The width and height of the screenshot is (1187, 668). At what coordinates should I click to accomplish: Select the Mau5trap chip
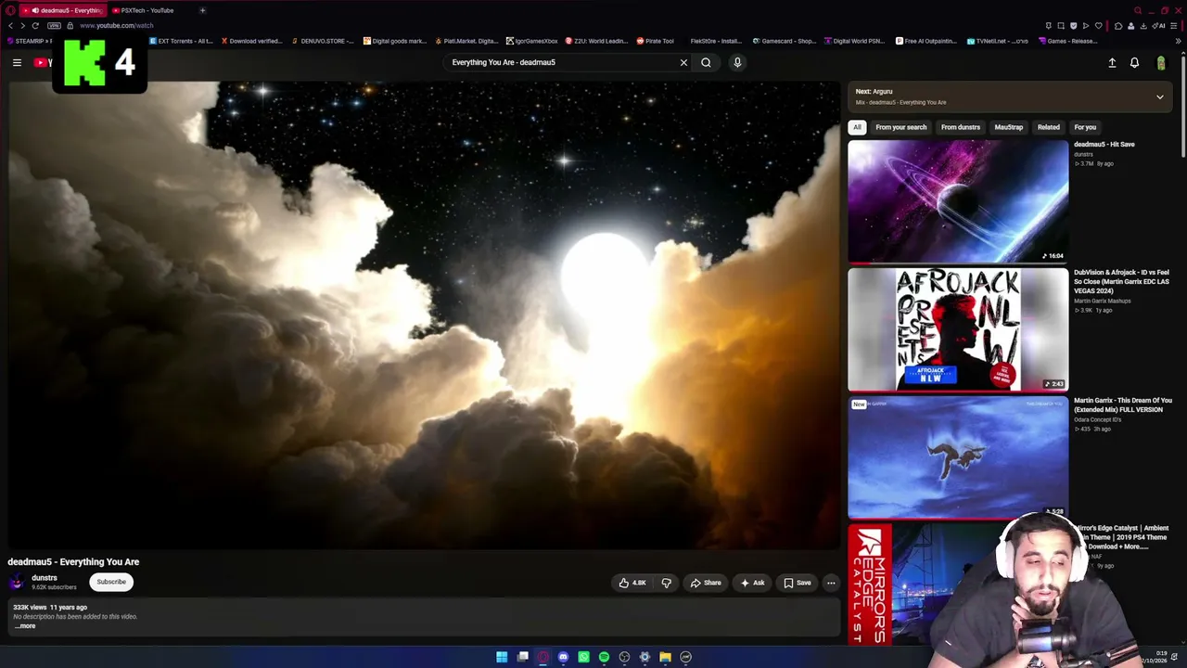1008,127
